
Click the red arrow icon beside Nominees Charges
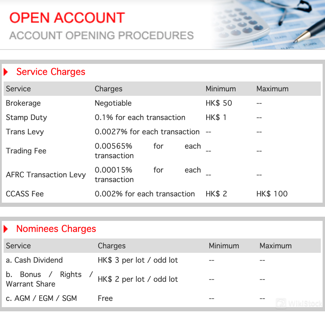[6, 229]
